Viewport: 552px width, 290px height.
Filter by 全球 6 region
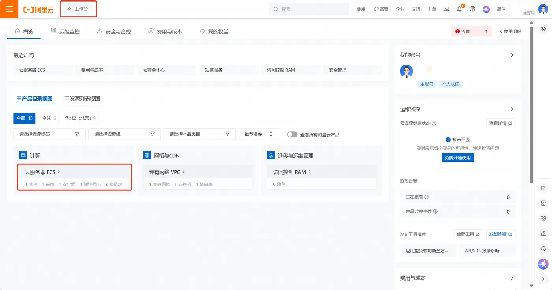(x=49, y=118)
